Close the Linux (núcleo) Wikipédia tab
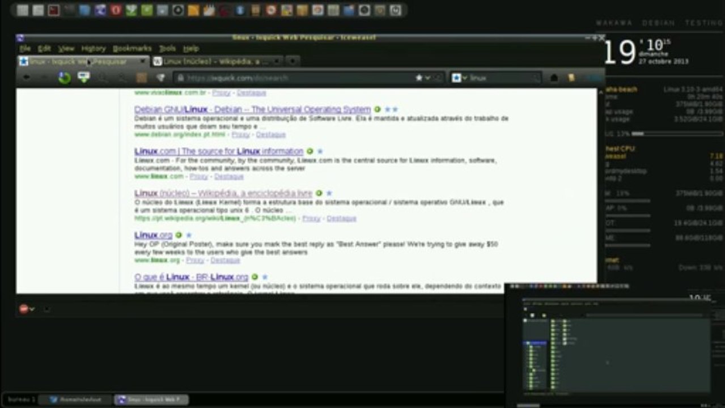 click(x=277, y=61)
